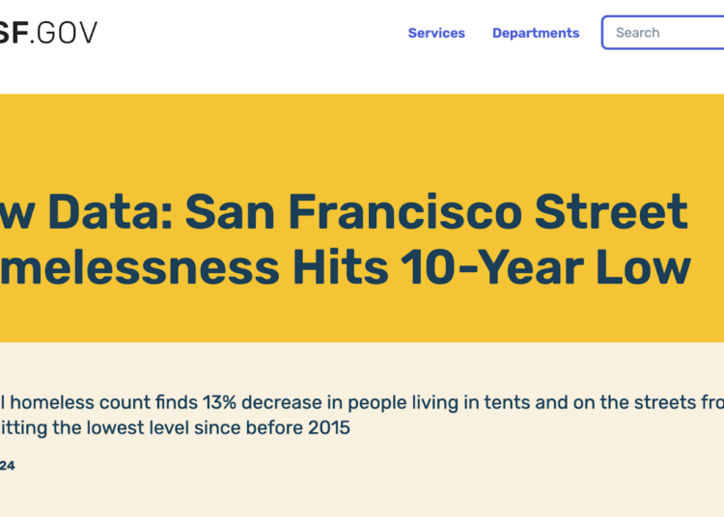The width and height of the screenshot is (724, 517).
Task: Open the Departments navigation link
Action: (536, 33)
